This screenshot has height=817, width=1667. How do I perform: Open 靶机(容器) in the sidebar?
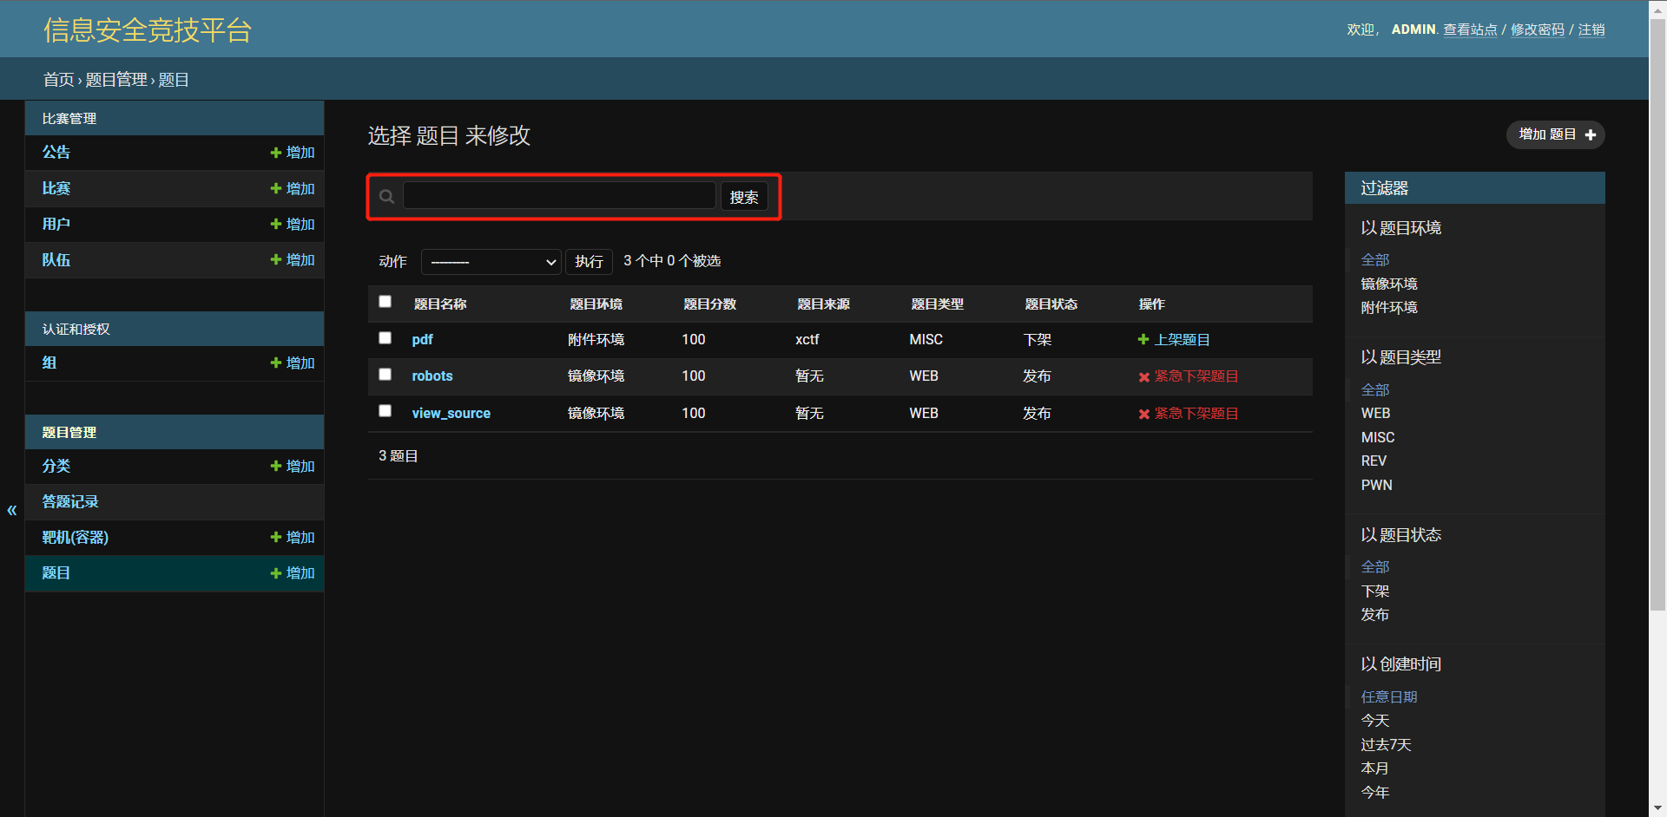pos(76,537)
